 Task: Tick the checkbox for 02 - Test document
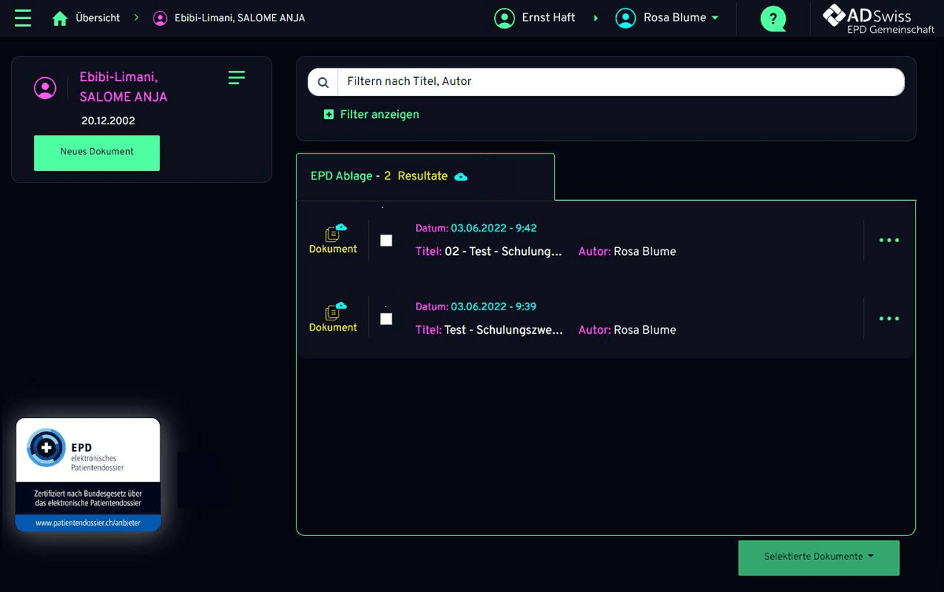(x=386, y=240)
